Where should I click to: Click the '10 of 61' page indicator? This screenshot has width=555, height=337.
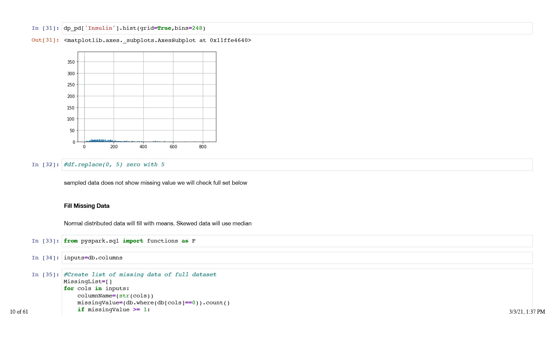(x=19, y=312)
